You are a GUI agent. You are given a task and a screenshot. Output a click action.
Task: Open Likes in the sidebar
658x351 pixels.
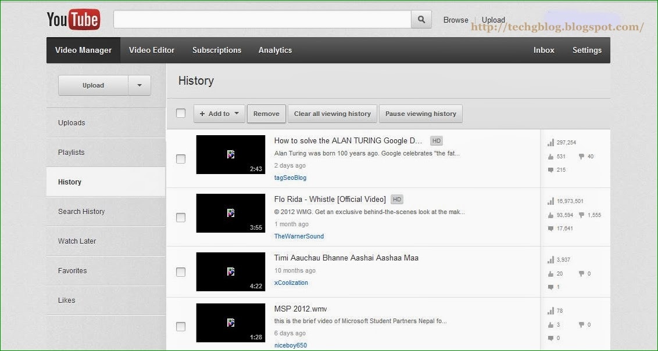click(106, 301)
